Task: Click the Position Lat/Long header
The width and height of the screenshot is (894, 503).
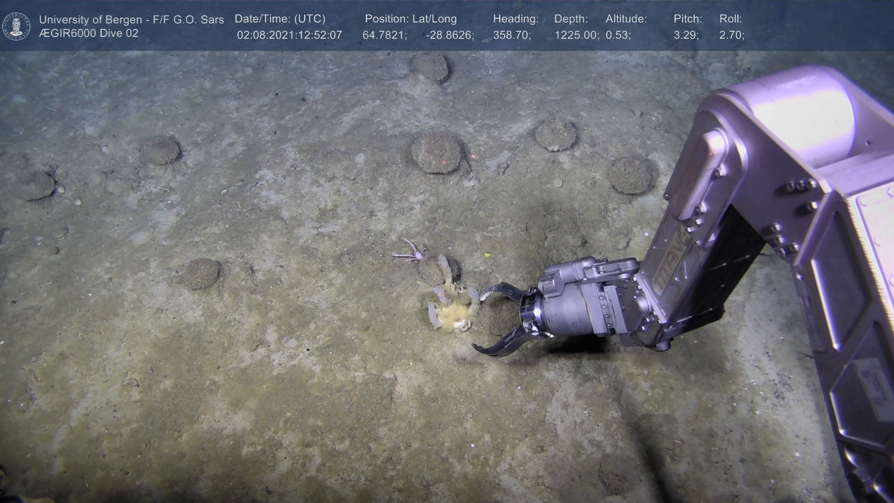Action: [410, 19]
